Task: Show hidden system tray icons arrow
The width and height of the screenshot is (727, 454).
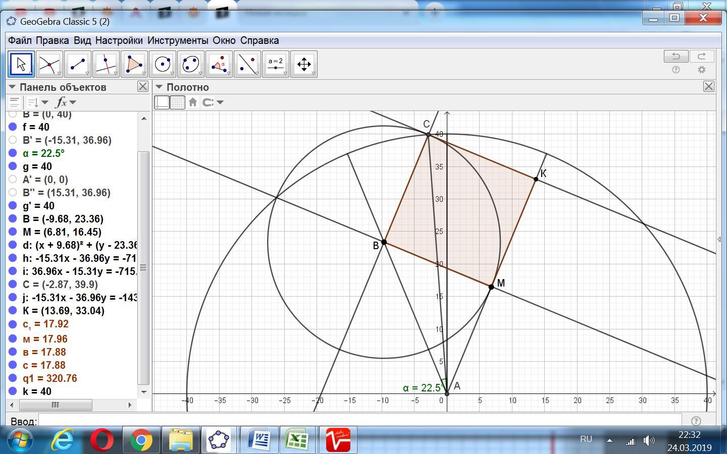Action: coord(609,440)
